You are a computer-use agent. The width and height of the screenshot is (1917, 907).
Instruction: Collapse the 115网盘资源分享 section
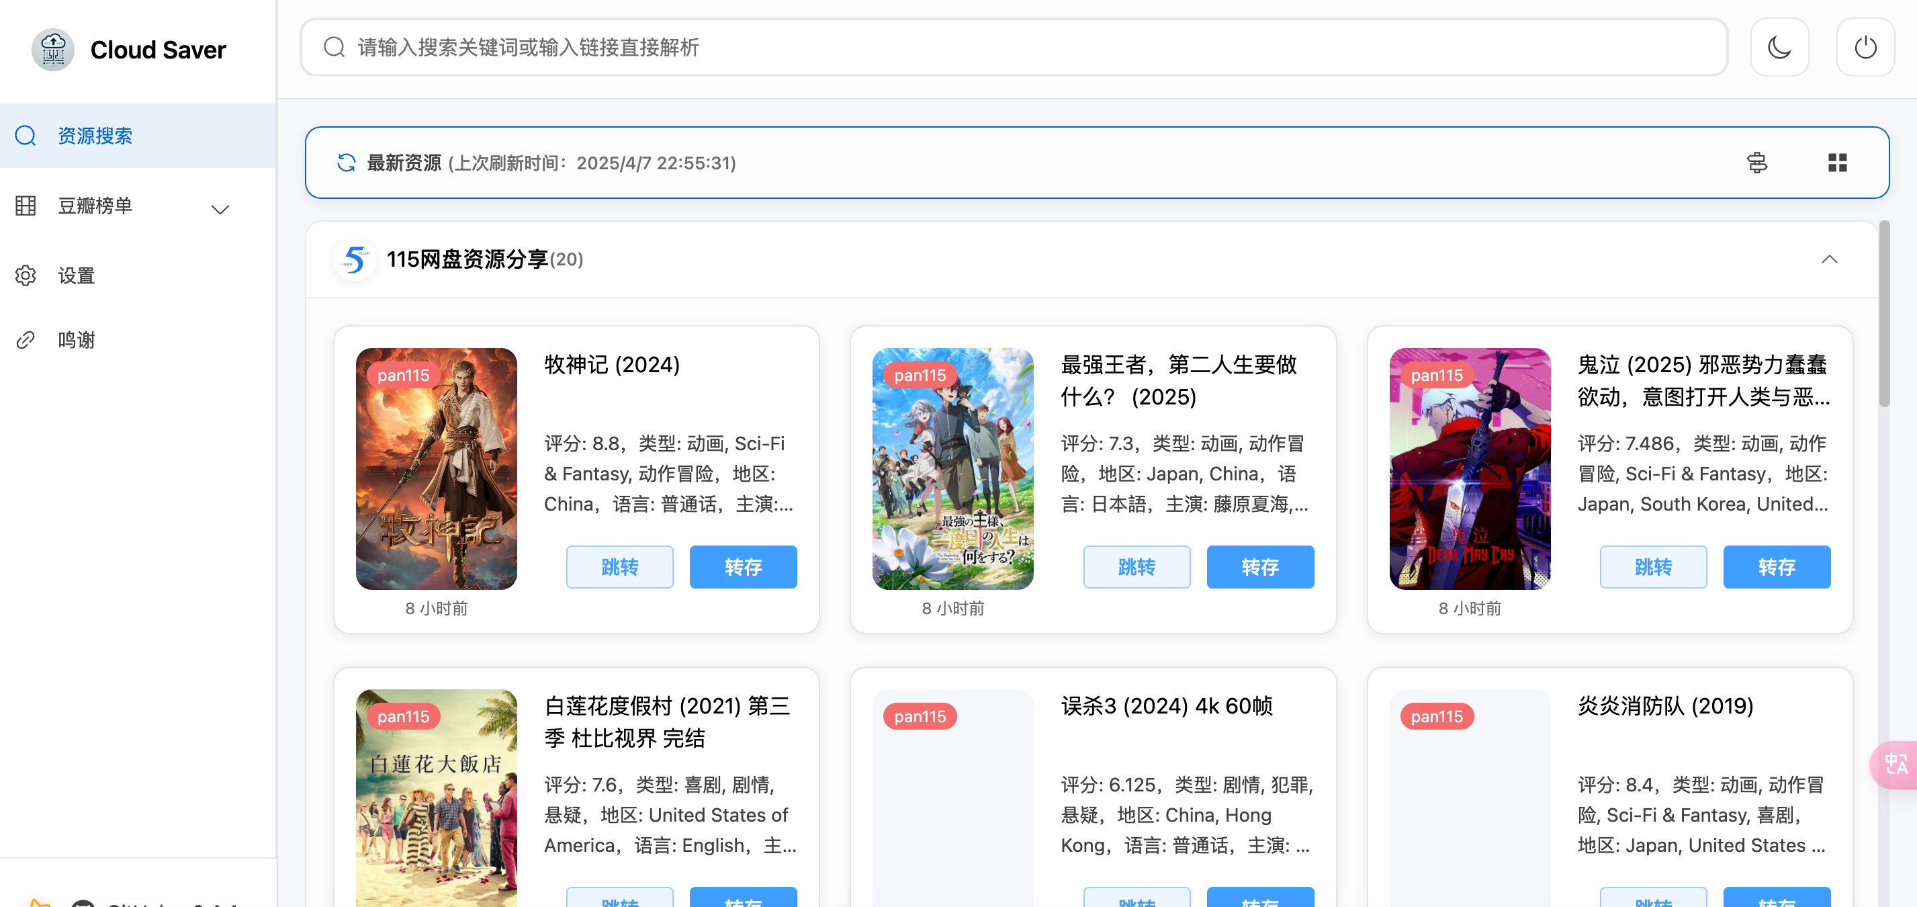pos(1828,260)
